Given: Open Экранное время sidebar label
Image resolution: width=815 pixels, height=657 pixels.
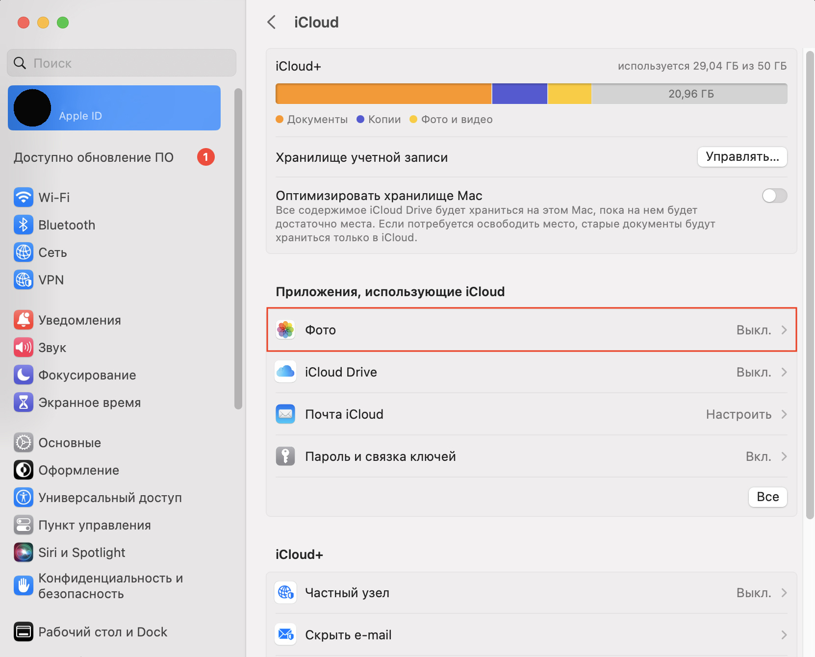Looking at the screenshot, I should point(90,403).
